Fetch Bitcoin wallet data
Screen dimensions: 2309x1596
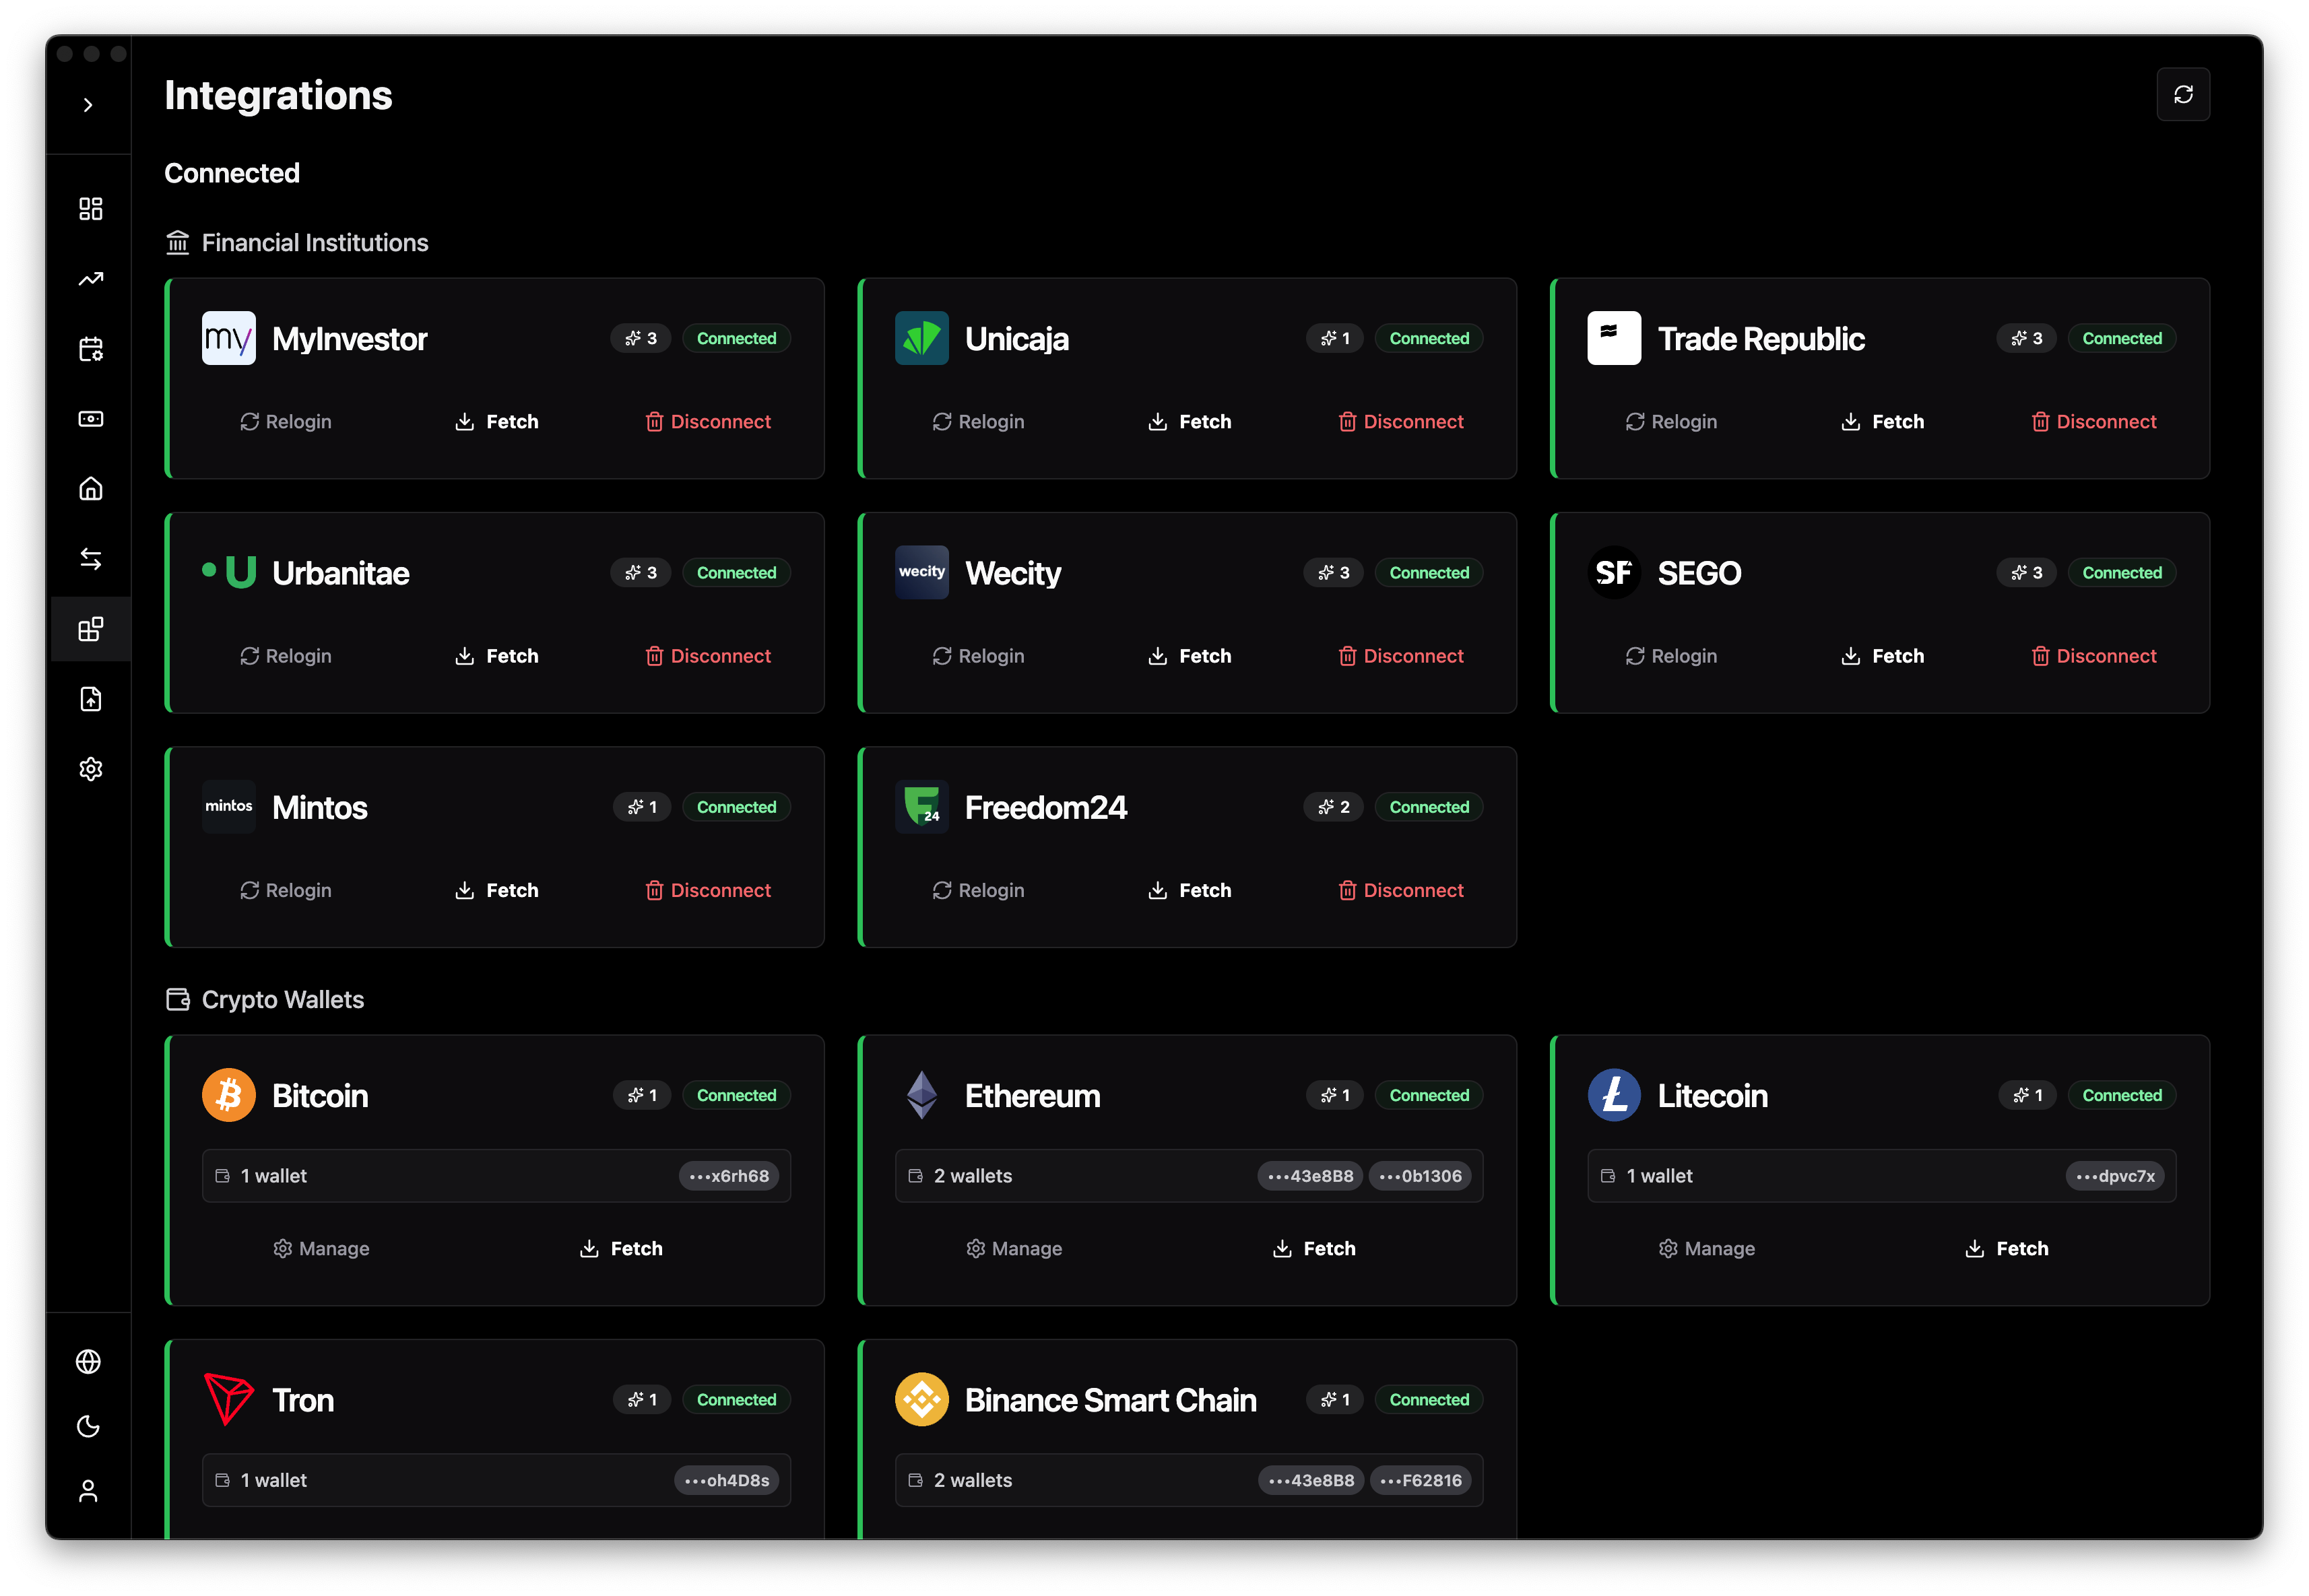pos(621,1249)
